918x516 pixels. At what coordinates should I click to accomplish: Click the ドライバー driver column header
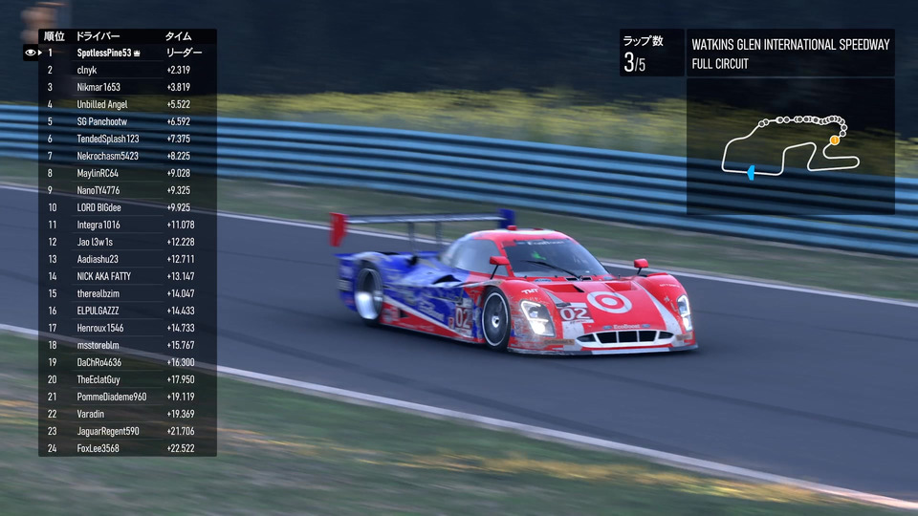pos(98,36)
